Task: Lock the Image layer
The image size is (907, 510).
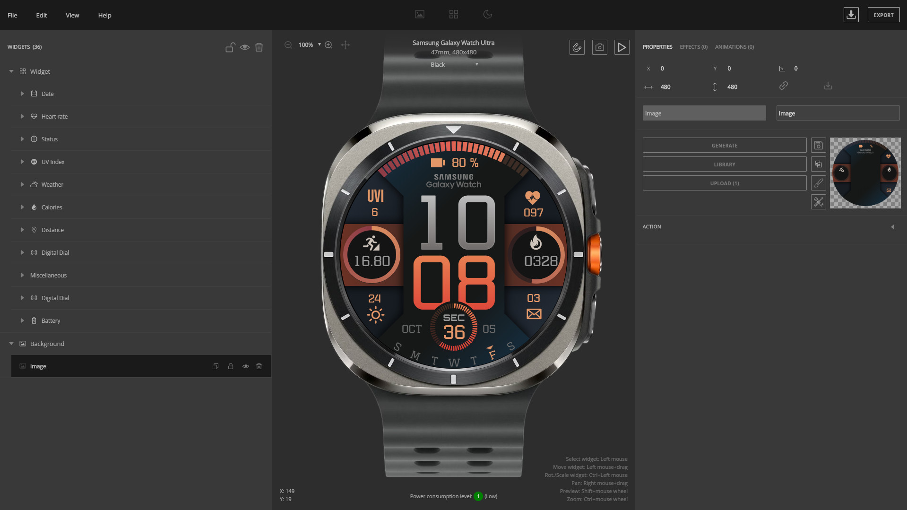Action: [x=231, y=366]
